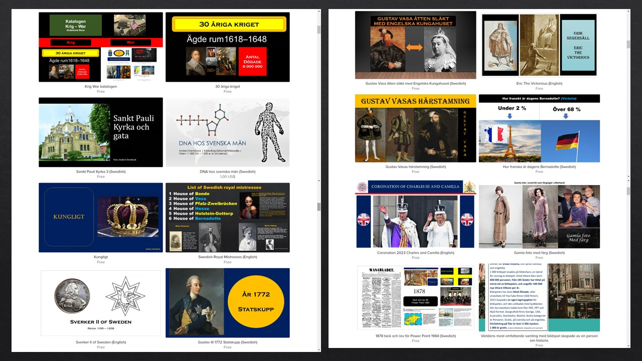The height and width of the screenshot is (361, 642).
Task: Select the 'Free' price under Eric The Victorious
Action: pyautogui.click(x=539, y=88)
